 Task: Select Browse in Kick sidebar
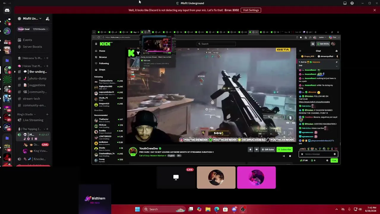coord(103,57)
